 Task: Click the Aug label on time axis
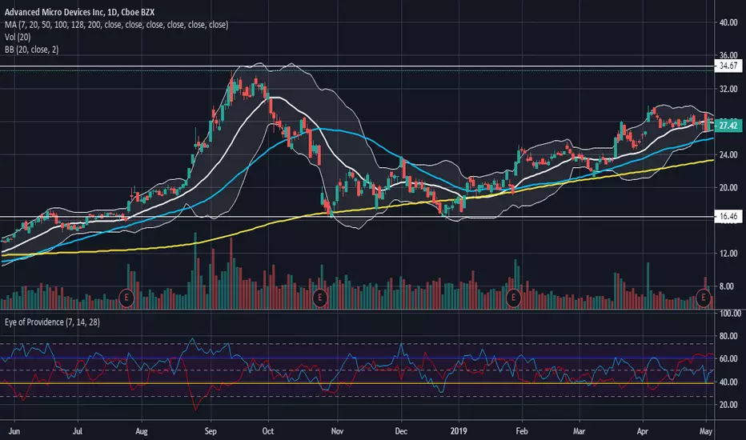(x=142, y=431)
